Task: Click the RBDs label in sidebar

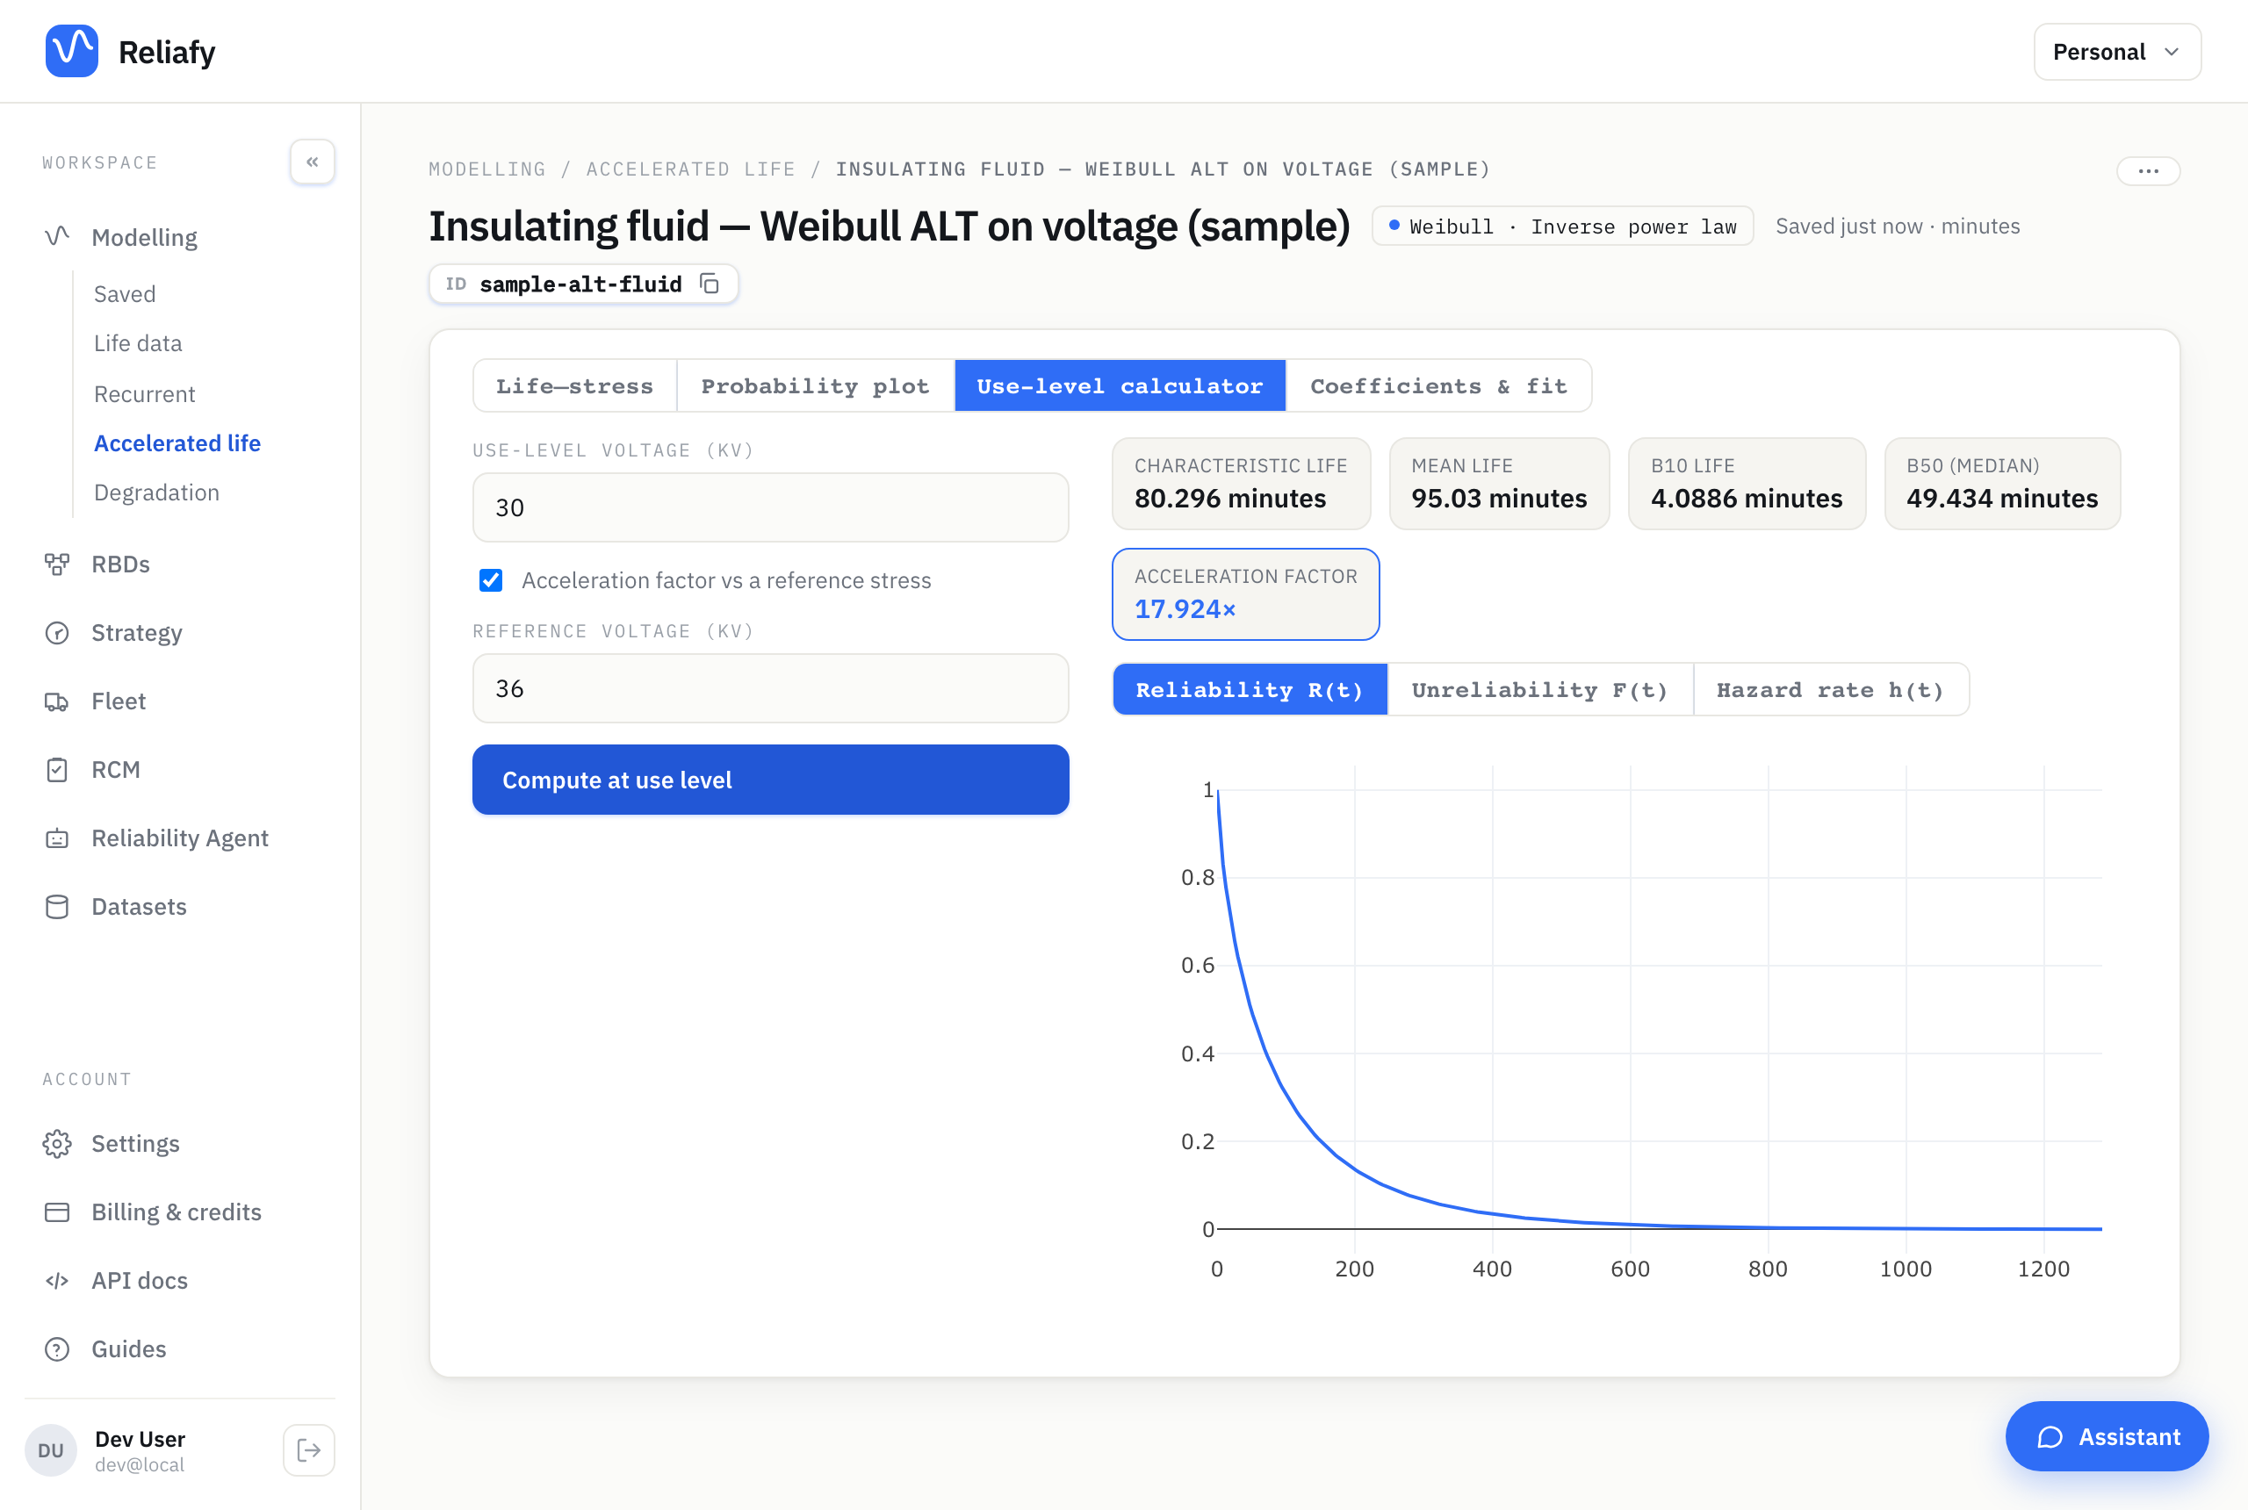Action: tap(120, 564)
